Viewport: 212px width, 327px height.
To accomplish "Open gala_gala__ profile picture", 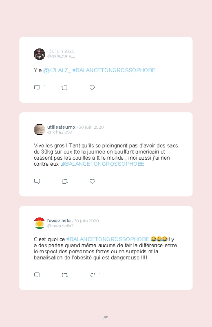I will pos(40,54).
